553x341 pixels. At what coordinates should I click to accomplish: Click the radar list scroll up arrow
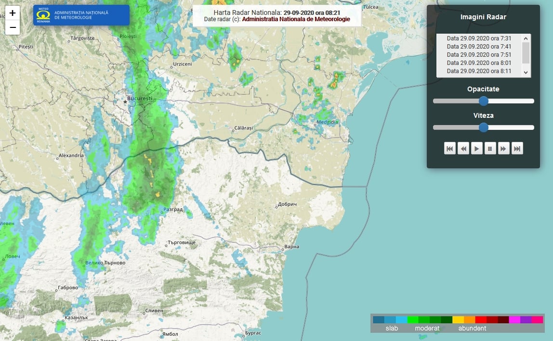[526, 38]
